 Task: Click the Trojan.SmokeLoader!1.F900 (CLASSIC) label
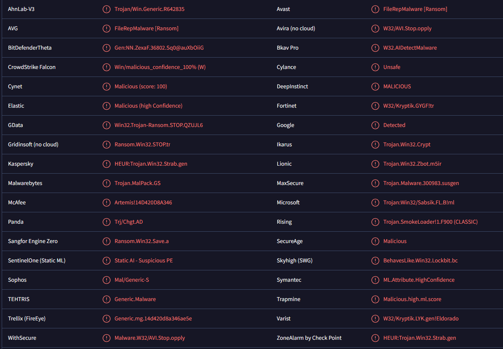[431, 222]
